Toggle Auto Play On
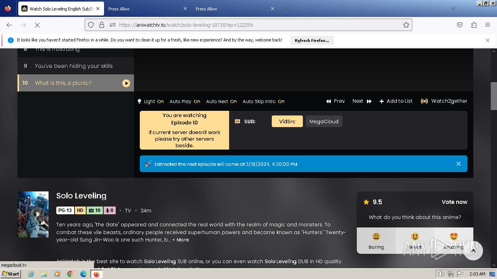 click(185, 102)
